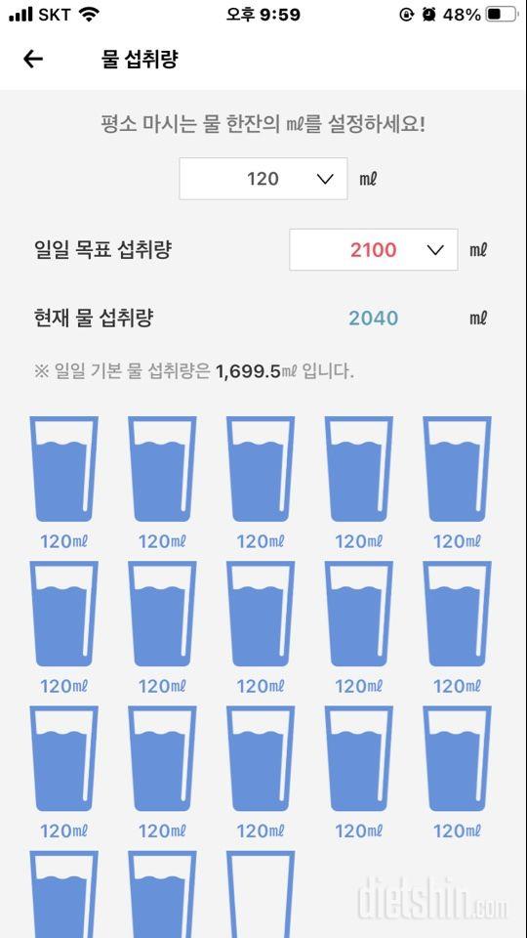Tap the battery indicator in status bar

(x=501, y=15)
